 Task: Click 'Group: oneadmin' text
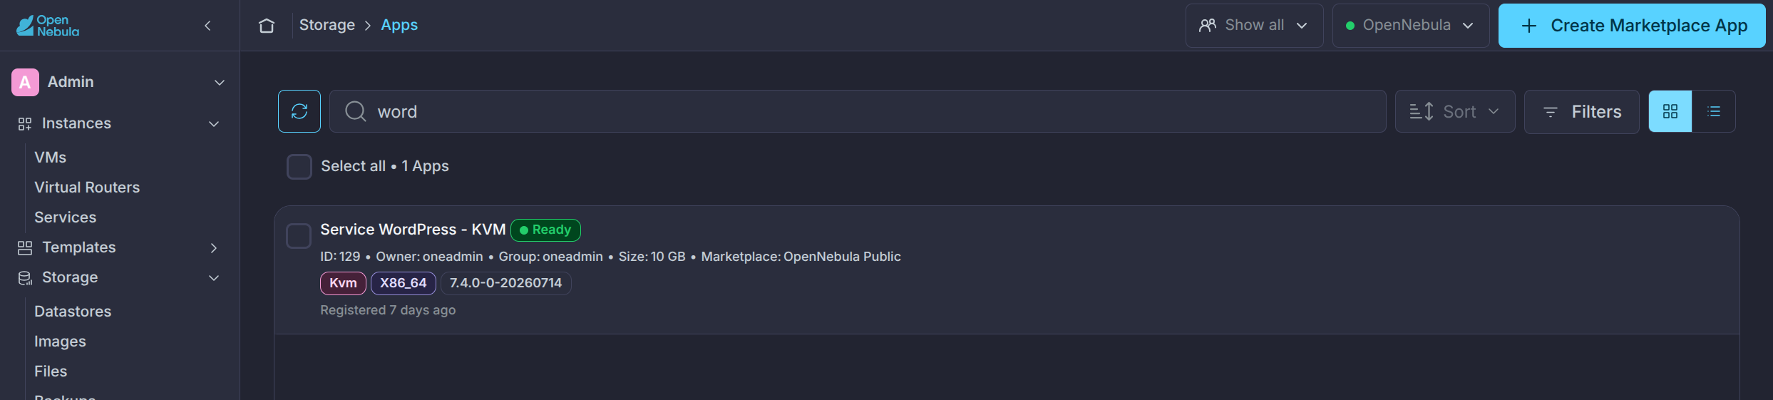[x=550, y=257]
